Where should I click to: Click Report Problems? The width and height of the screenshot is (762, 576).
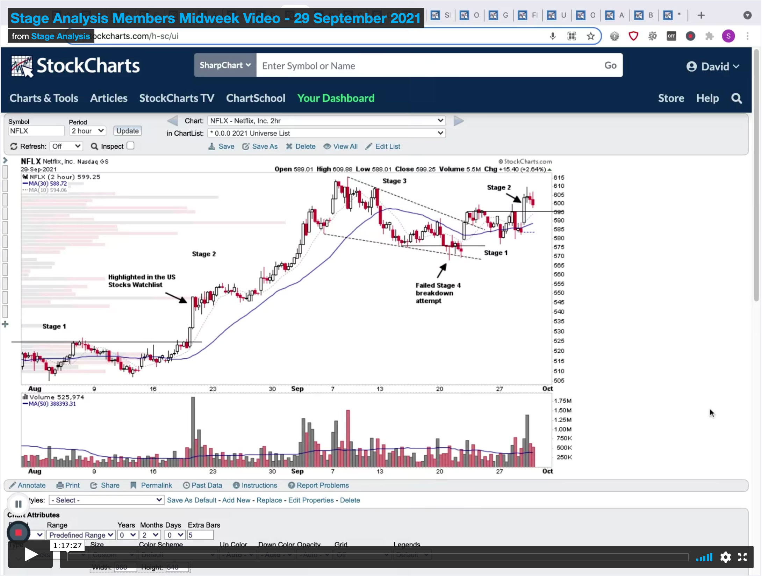318,485
